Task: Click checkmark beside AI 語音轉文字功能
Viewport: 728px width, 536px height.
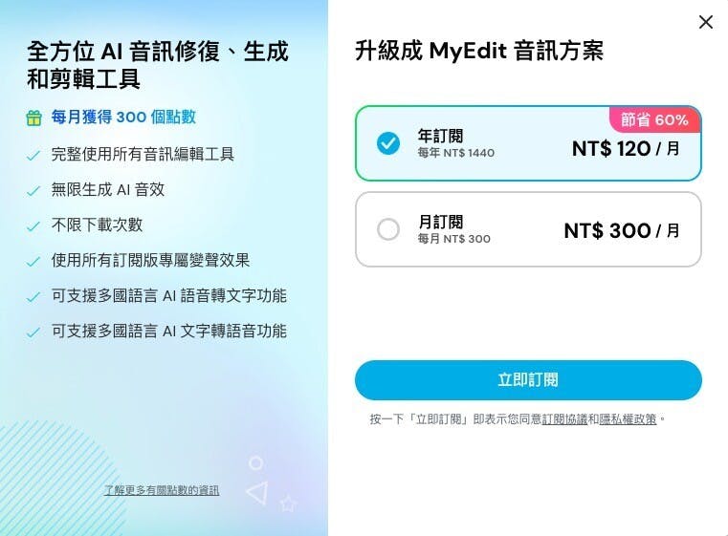Action: tap(33, 297)
